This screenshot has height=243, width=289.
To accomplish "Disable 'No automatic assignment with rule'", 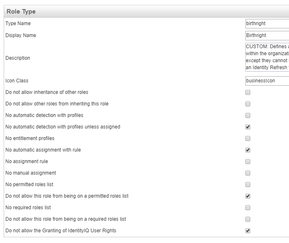I will point(248,150).
